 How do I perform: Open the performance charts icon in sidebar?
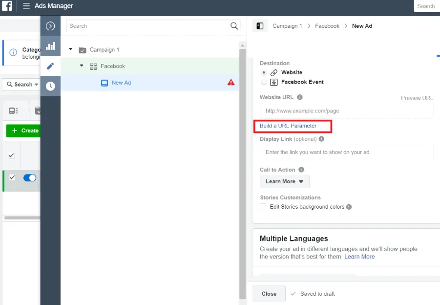tap(50, 46)
